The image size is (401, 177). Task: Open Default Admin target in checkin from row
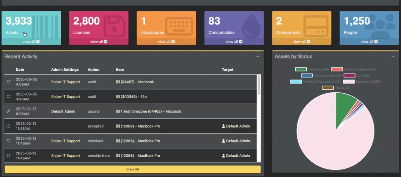pyautogui.click(x=238, y=155)
